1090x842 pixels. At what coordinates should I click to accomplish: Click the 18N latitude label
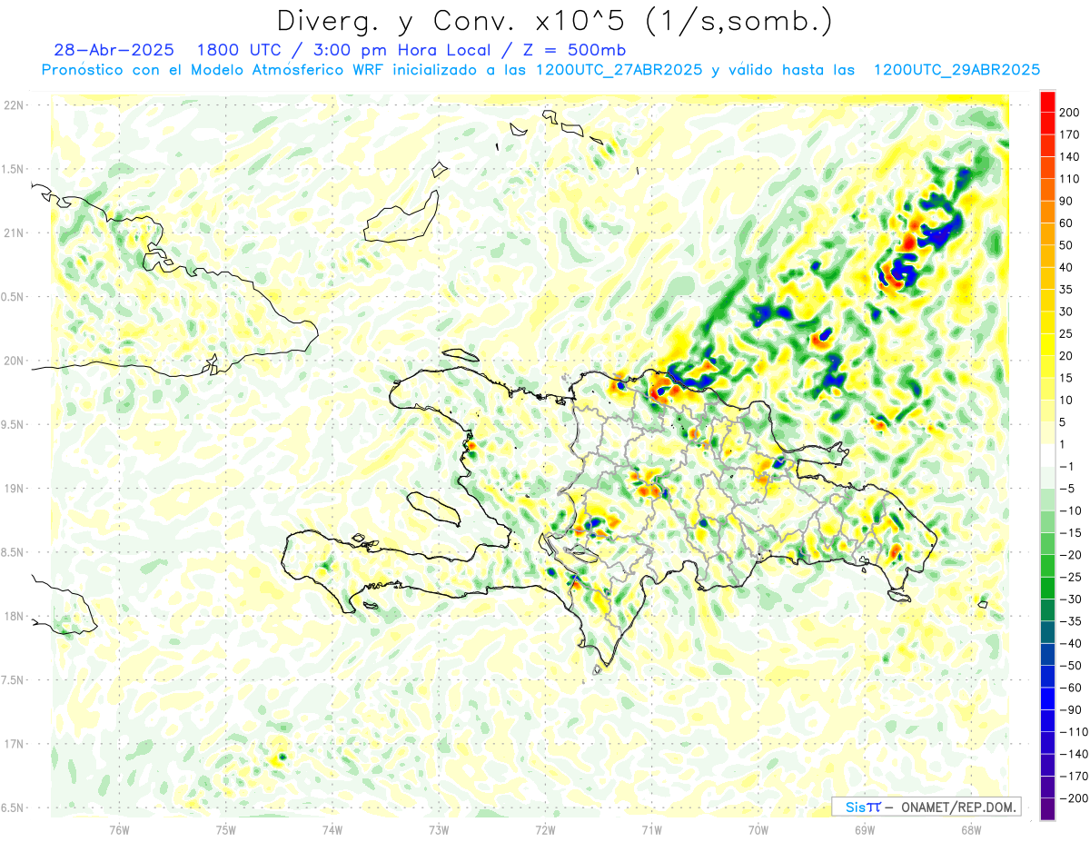click(x=14, y=616)
